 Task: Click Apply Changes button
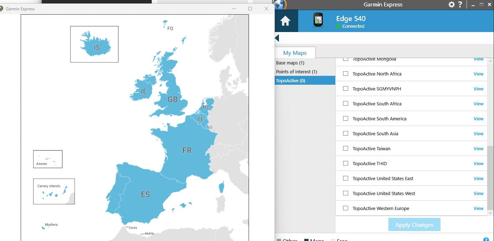point(414,225)
